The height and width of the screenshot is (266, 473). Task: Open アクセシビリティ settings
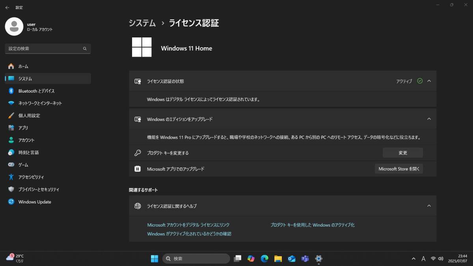(48, 177)
